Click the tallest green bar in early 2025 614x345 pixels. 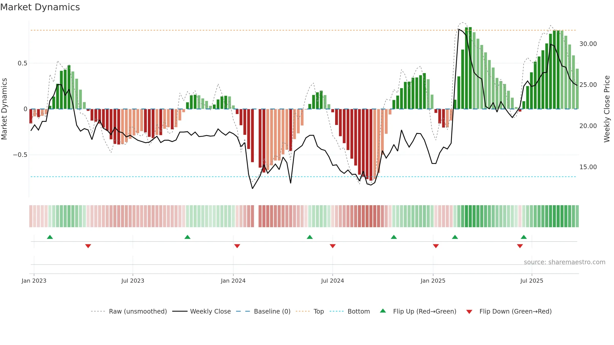tap(470, 68)
